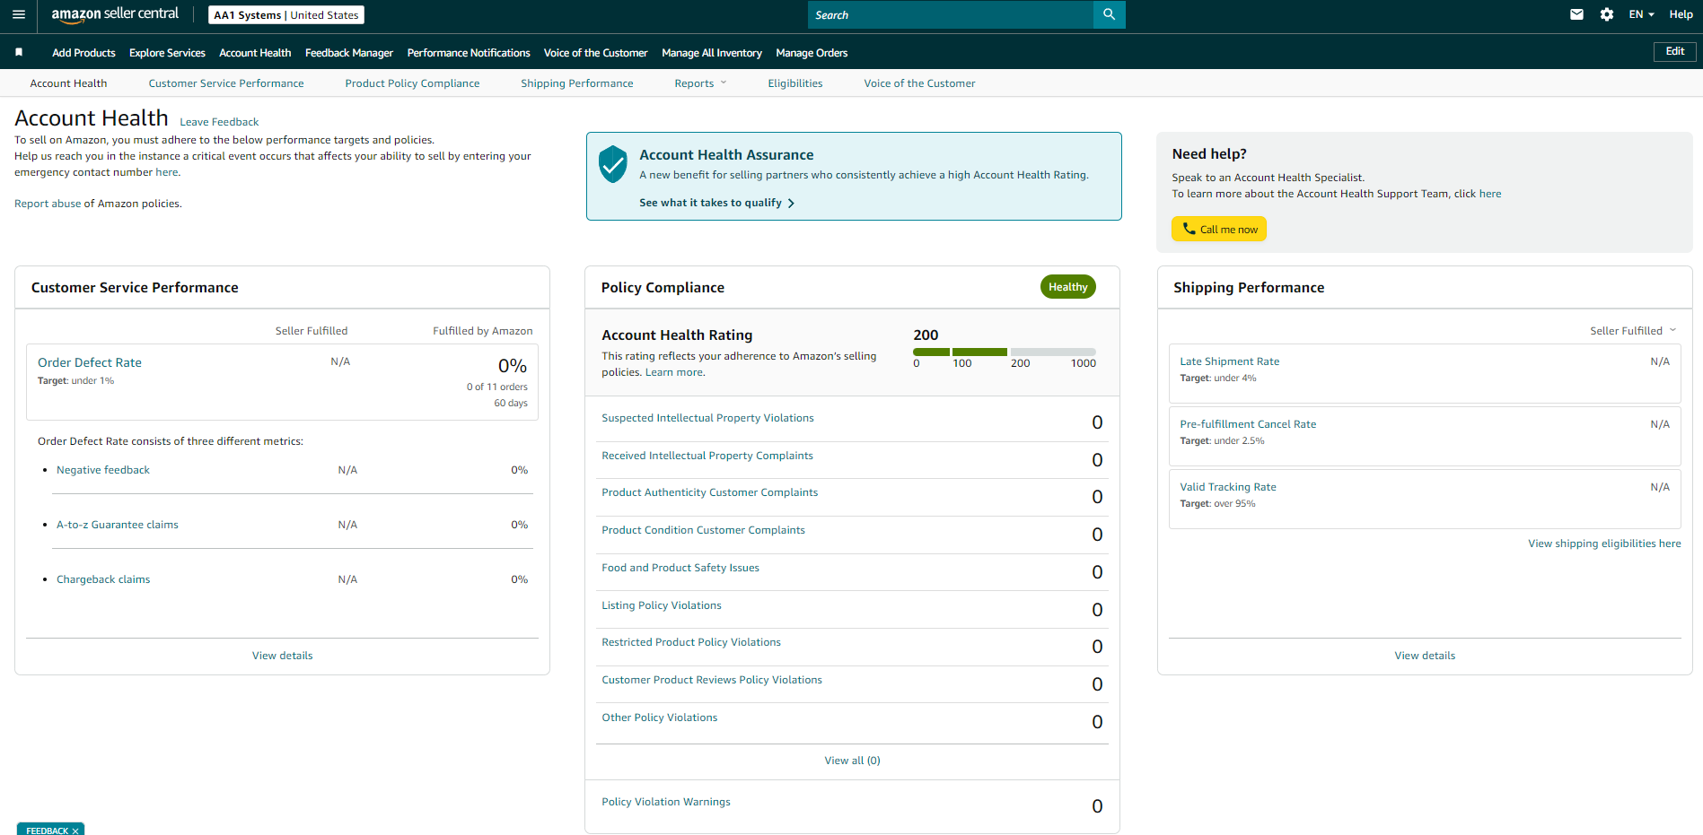Open Explore Services from the favorites bar
The height and width of the screenshot is (835, 1703).
click(x=167, y=53)
